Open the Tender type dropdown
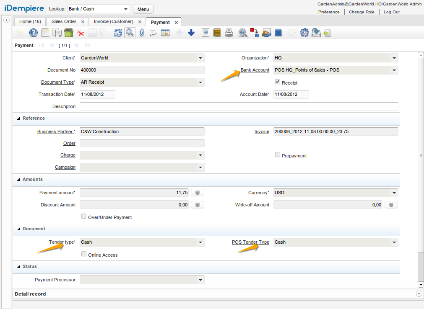The width and height of the screenshot is (424, 309). tap(200, 242)
